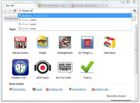Click the browser Forward arrow
140x103 pixels.
click(x=10, y=11)
